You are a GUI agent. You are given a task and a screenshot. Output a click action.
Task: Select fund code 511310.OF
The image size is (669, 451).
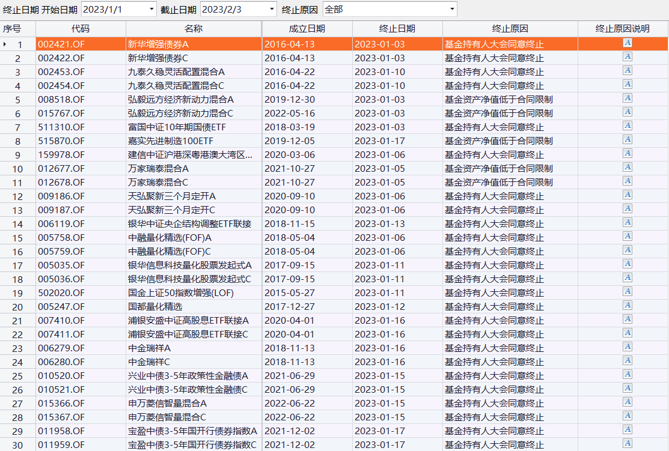61,127
